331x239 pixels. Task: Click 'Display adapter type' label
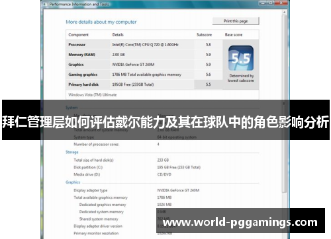click(x=91, y=190)
